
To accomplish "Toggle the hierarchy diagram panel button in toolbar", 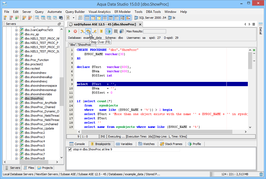I will click(x=123, y=18).
